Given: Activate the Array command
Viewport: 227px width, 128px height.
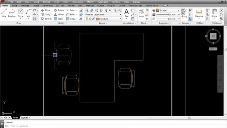Looking at the screenshot, I should [x=71, y=19].
